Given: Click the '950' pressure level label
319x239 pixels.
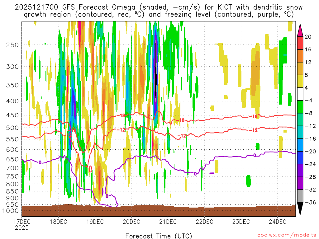Looking at the screenshot, I should (12, 205).
